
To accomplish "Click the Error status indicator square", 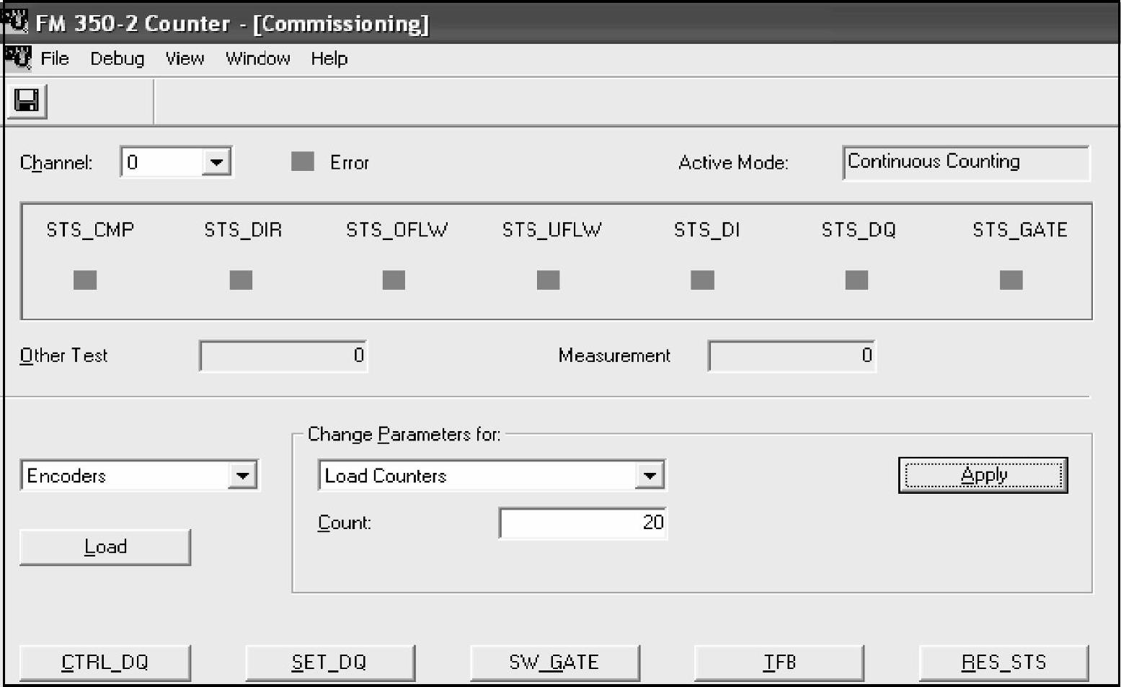I will pyautogui.click(x=302, y=161).
